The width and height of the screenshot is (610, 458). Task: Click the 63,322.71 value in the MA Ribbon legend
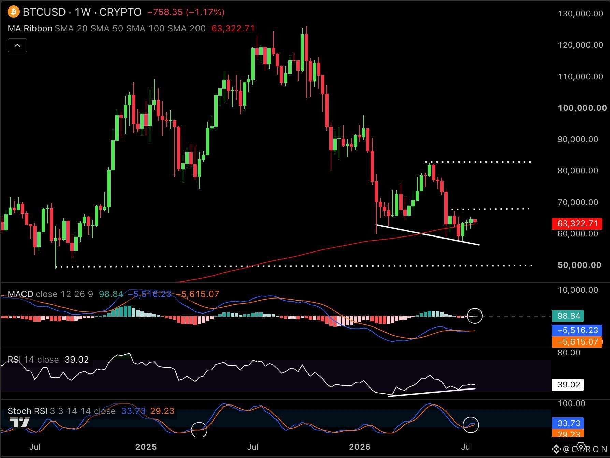(233, 28)
